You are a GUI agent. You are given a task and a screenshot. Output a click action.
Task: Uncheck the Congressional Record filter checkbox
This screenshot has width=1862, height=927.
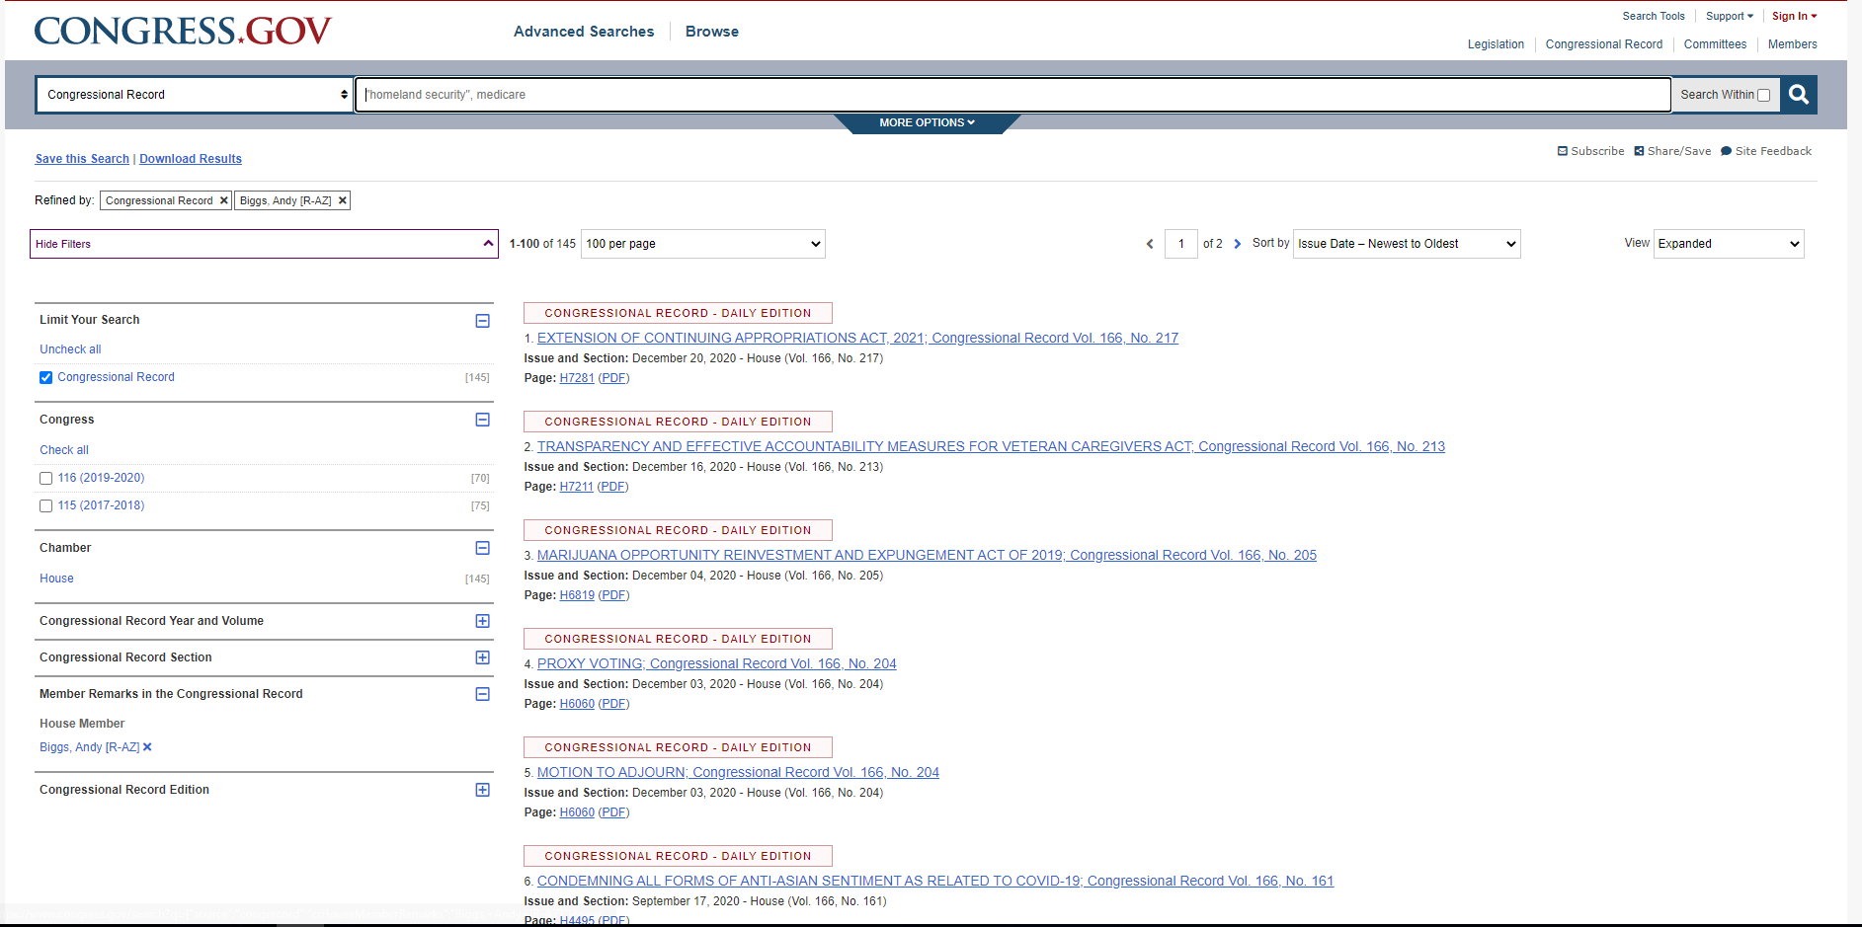point(45,377)
